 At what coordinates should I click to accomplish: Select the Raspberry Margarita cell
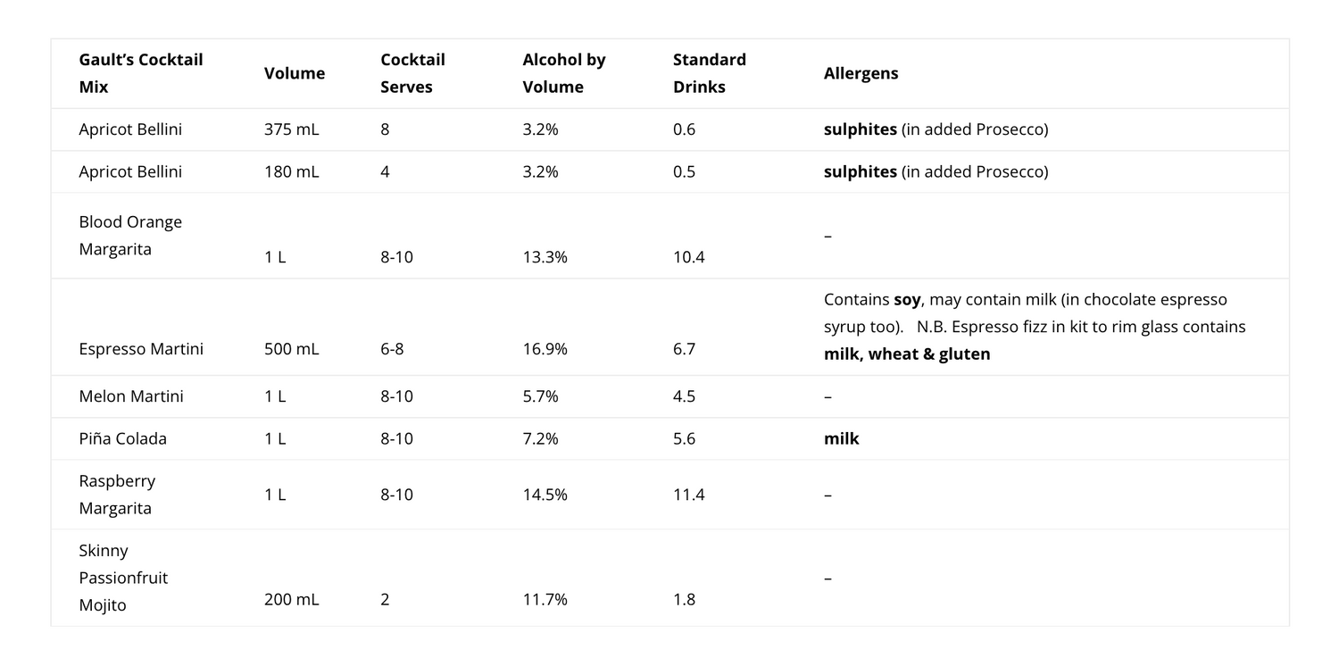pos(117,495)
